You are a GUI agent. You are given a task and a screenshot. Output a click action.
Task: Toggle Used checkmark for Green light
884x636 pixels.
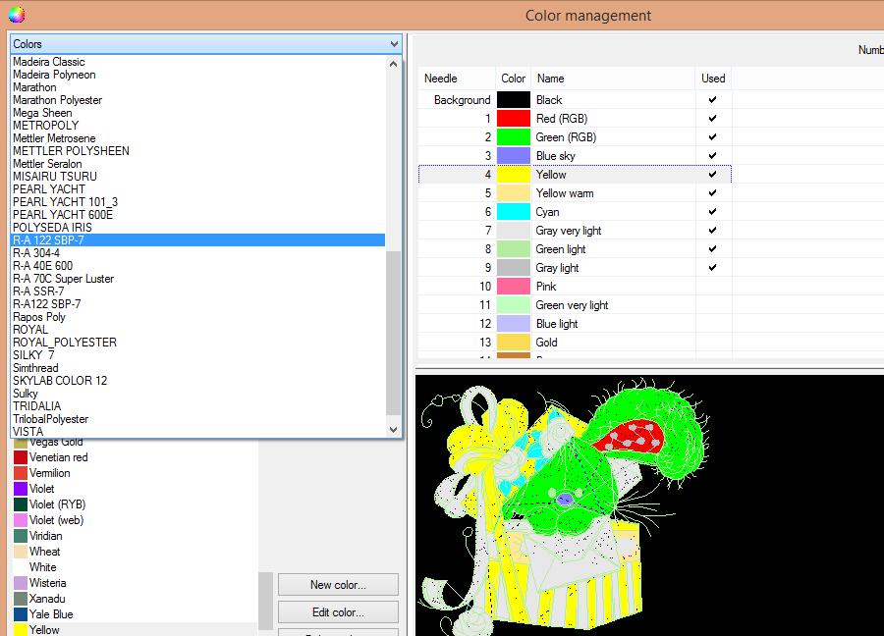click(x=713, y=248)
